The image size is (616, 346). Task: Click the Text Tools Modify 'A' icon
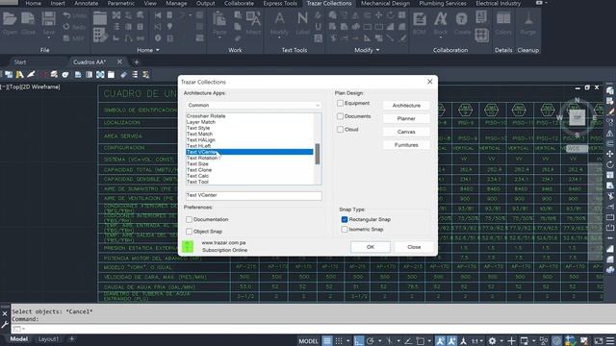[279, 18]
